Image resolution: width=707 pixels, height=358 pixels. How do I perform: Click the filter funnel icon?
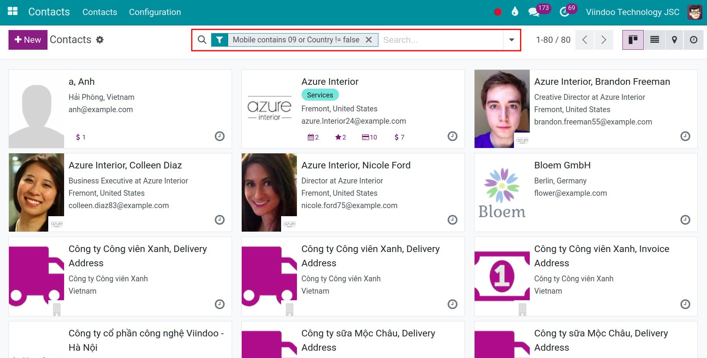coord(219,40)
